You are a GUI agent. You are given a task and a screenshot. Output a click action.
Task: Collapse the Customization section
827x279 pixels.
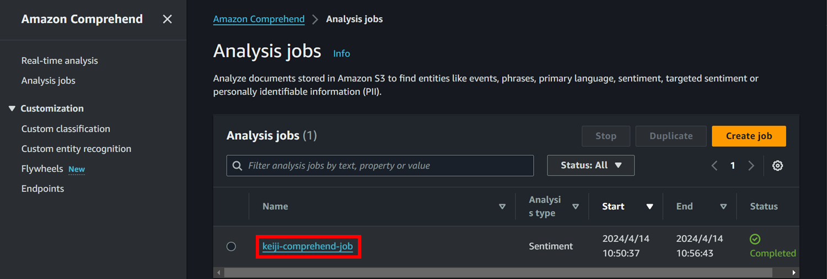[x=12, y=108]
